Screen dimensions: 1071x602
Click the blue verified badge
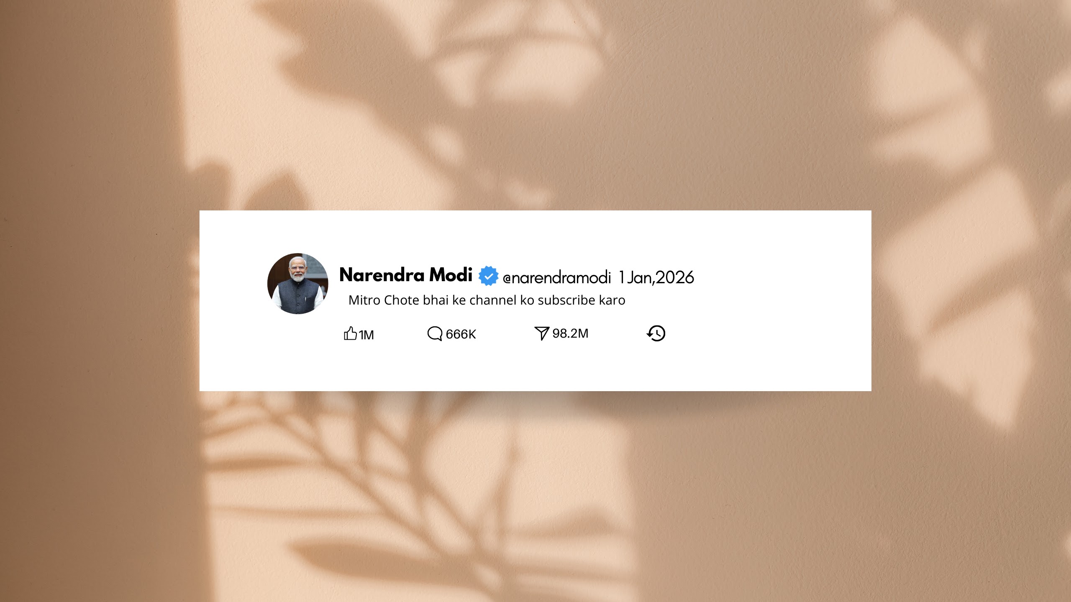coord(488,276)
